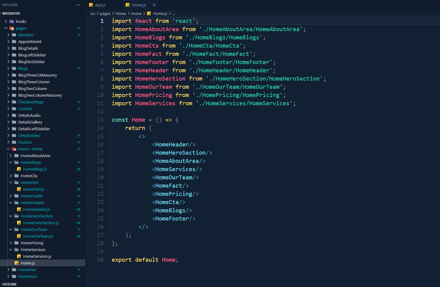Screen dimensions: 440x287
Task: Click the breadcrumb ellipsis after Home.js
Action: point(174,13)
